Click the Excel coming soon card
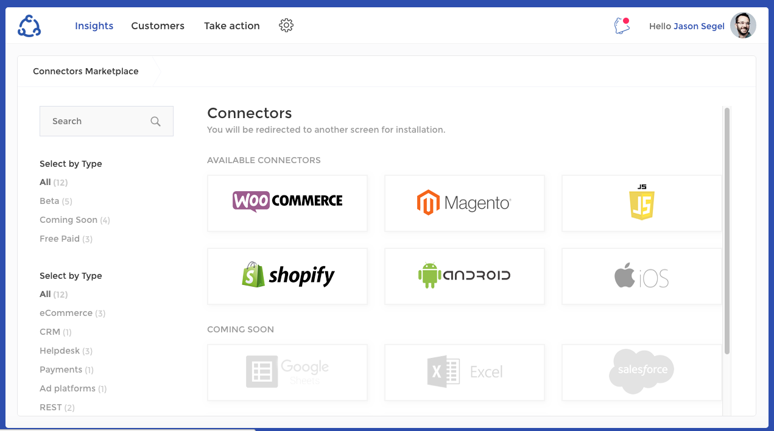The image size is (774, 431). pyautogui.click(x=465, y=373)
